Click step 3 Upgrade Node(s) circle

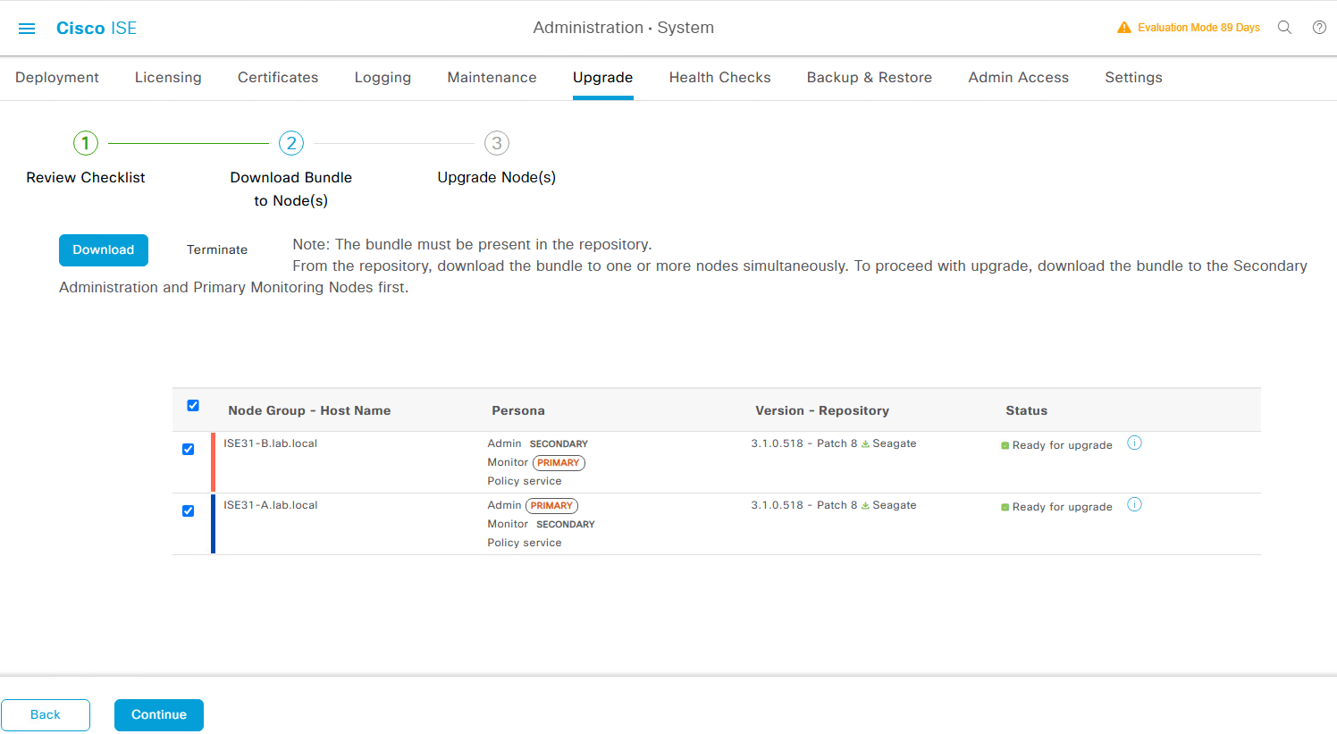pyautogui.click(x=497, y=143)
